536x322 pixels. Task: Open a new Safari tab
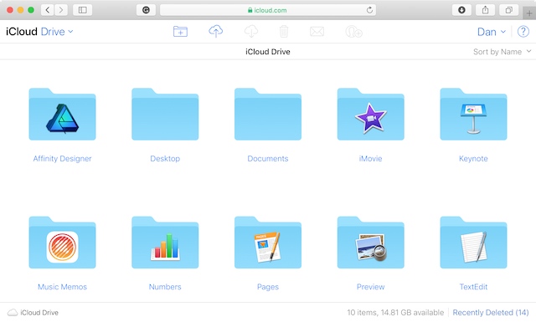(x=529, y=13)
